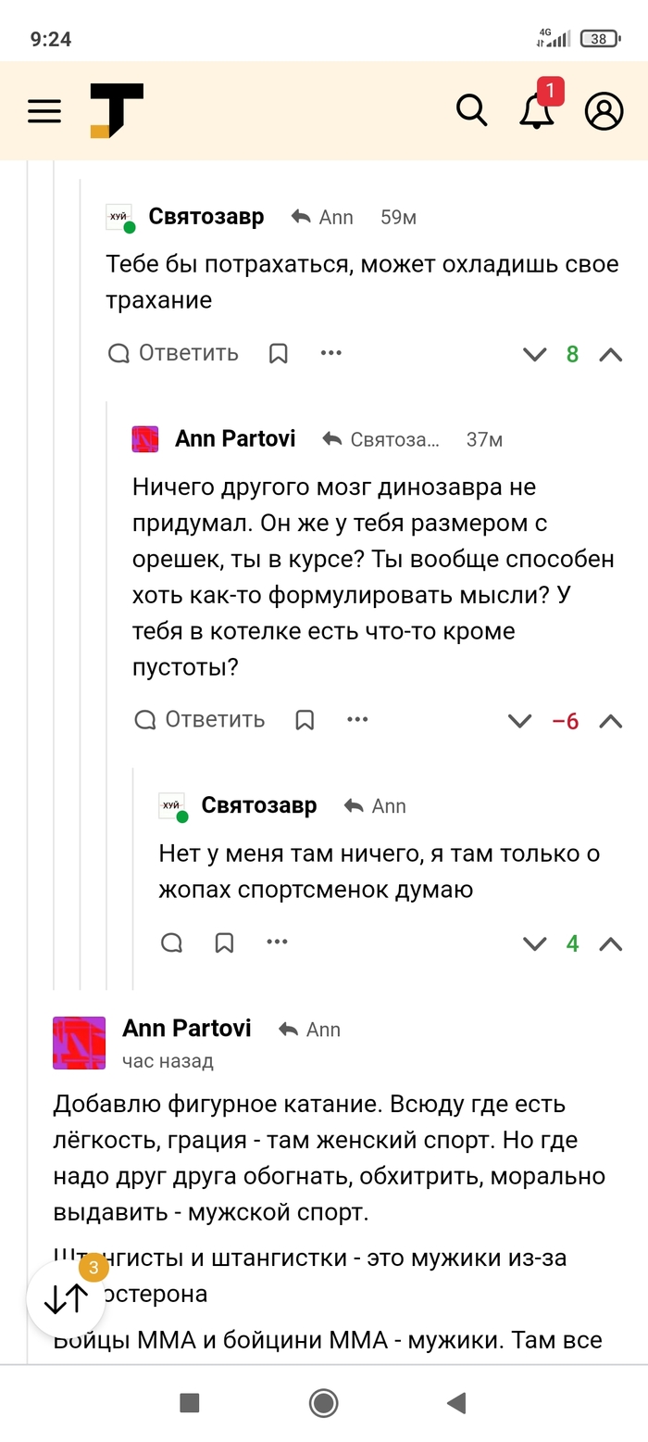Viewport: 648px width, 1442px height.
Task: Open the hamburger navigation menu
Action: click(x=44, y=112)
